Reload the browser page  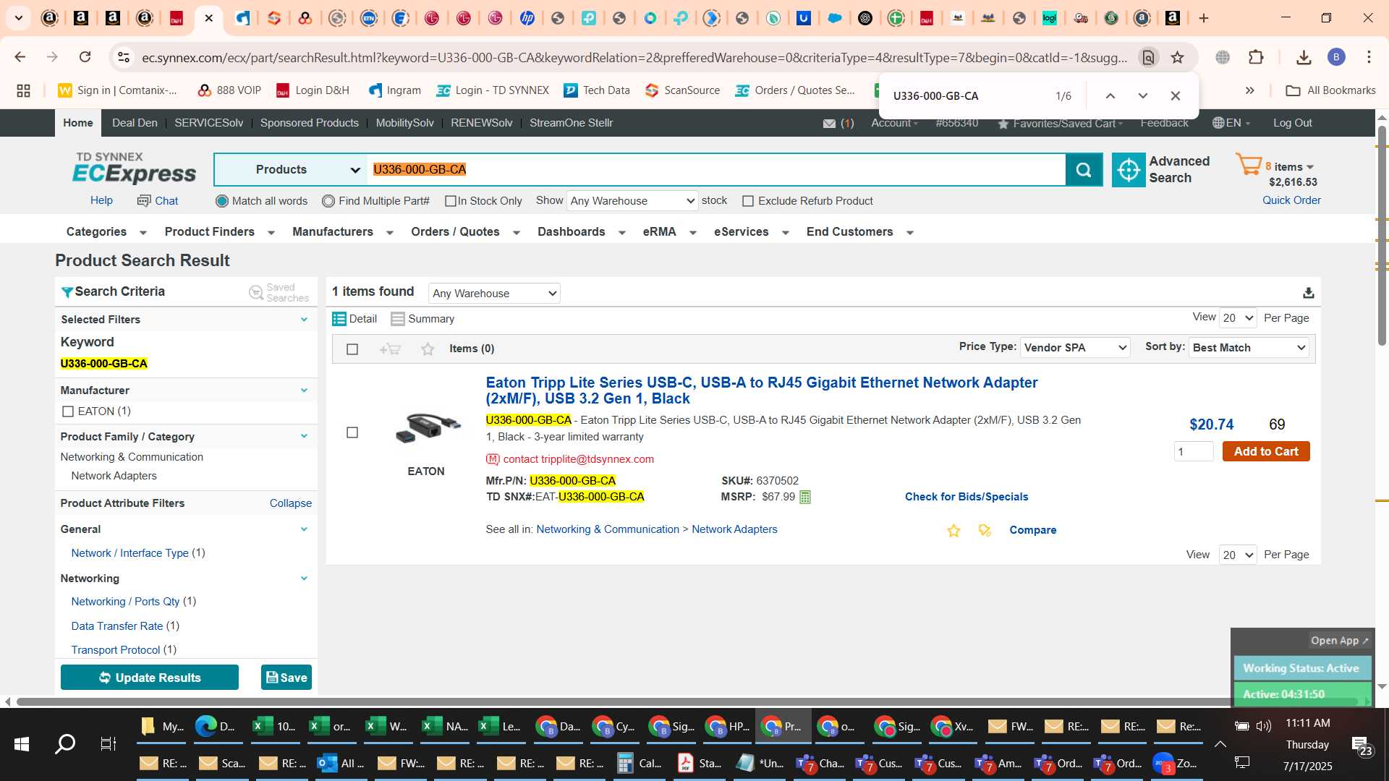85,57
